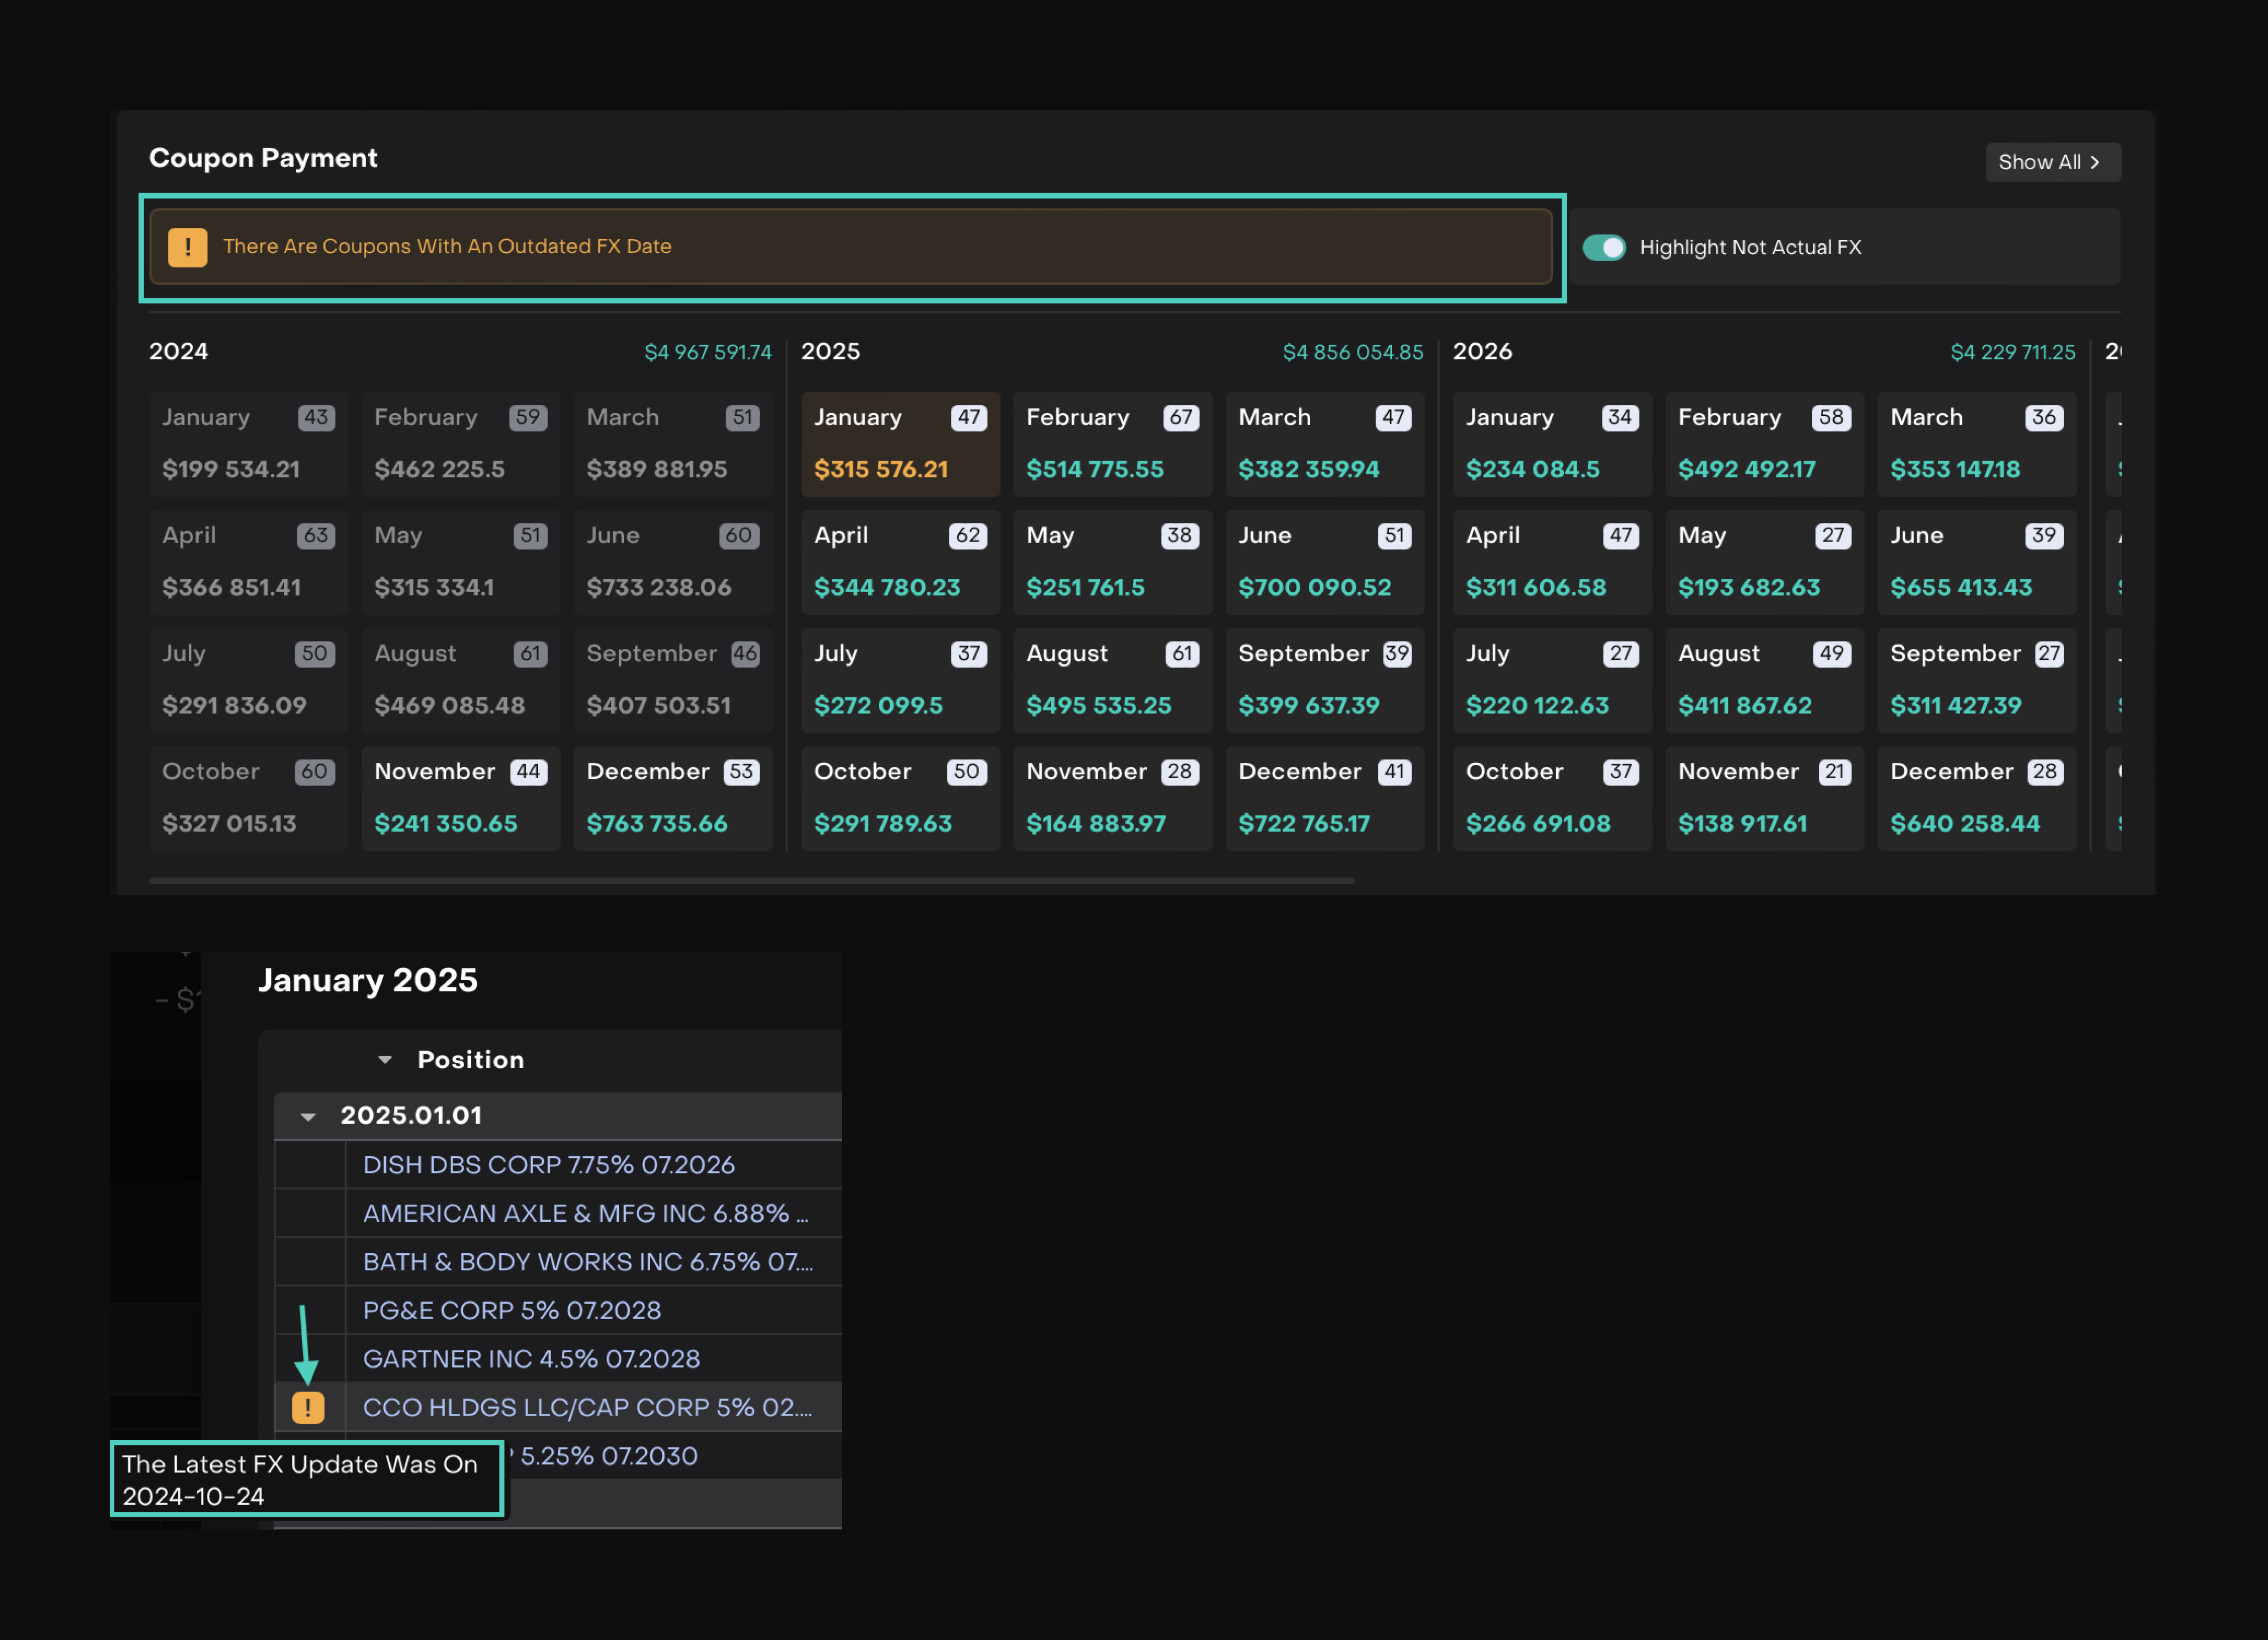Viewport: 2268px width, 1640px height.
Task: Click the 53 badge on December 2024
Action: 741,771
